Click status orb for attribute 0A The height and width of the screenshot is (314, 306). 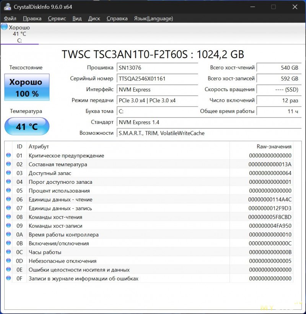coord(8,234)
